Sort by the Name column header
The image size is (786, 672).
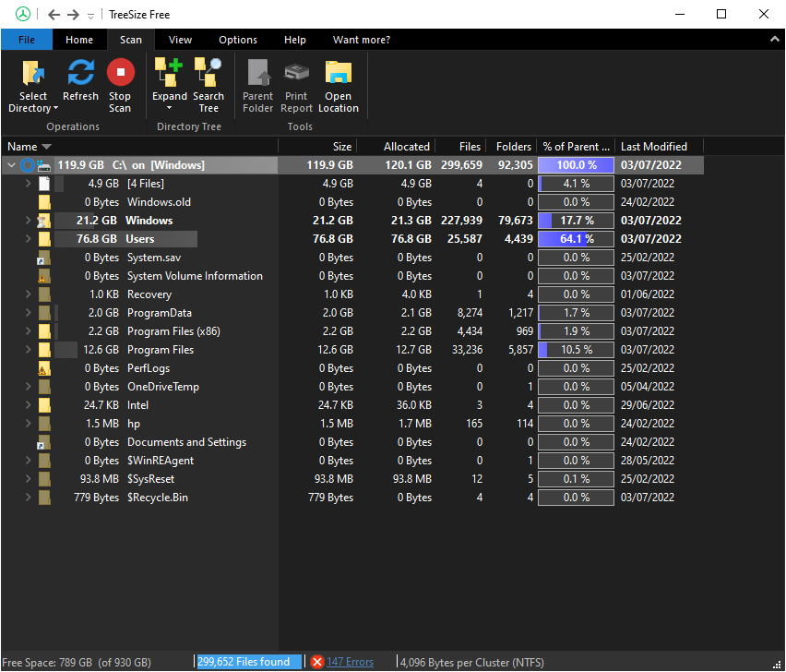click(139, 147)
